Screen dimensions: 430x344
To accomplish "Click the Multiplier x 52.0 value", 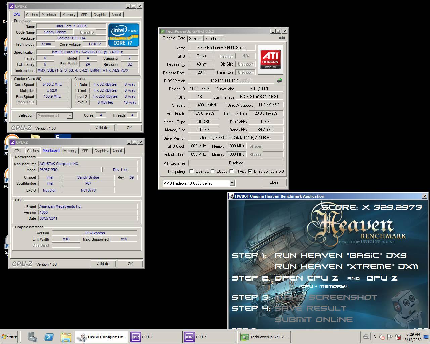I will pyautogui.click(x=52, y=91).
